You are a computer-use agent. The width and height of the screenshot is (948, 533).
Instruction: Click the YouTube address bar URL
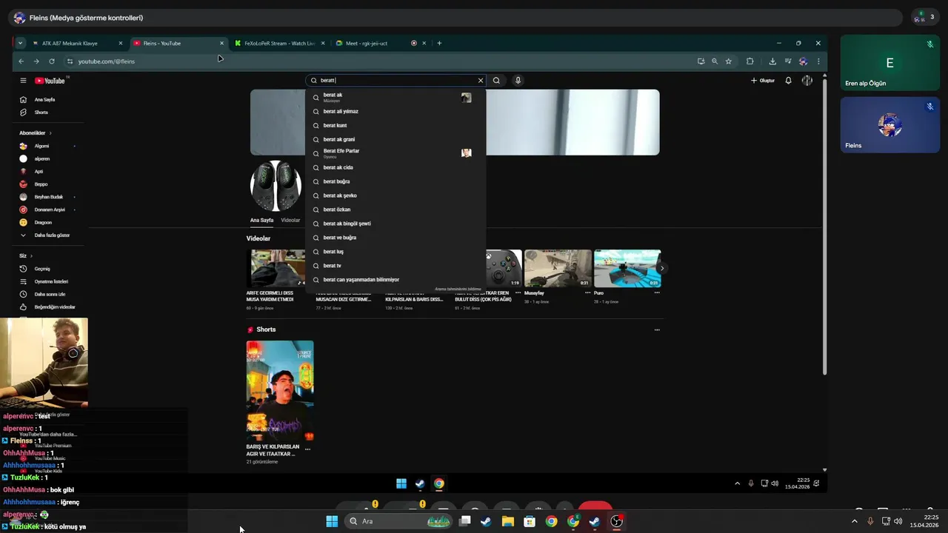(107, 61)
